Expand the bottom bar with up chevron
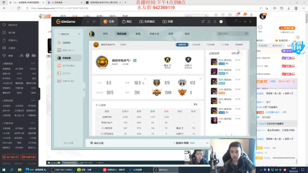Screen dimensions: 308x173 [x=207, y=143]
